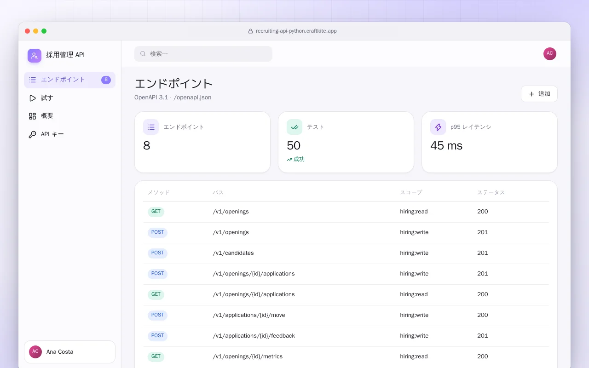Click the lock icon in the address bar
This screenshot has height=368, width=589.
[x=251, y=31]
